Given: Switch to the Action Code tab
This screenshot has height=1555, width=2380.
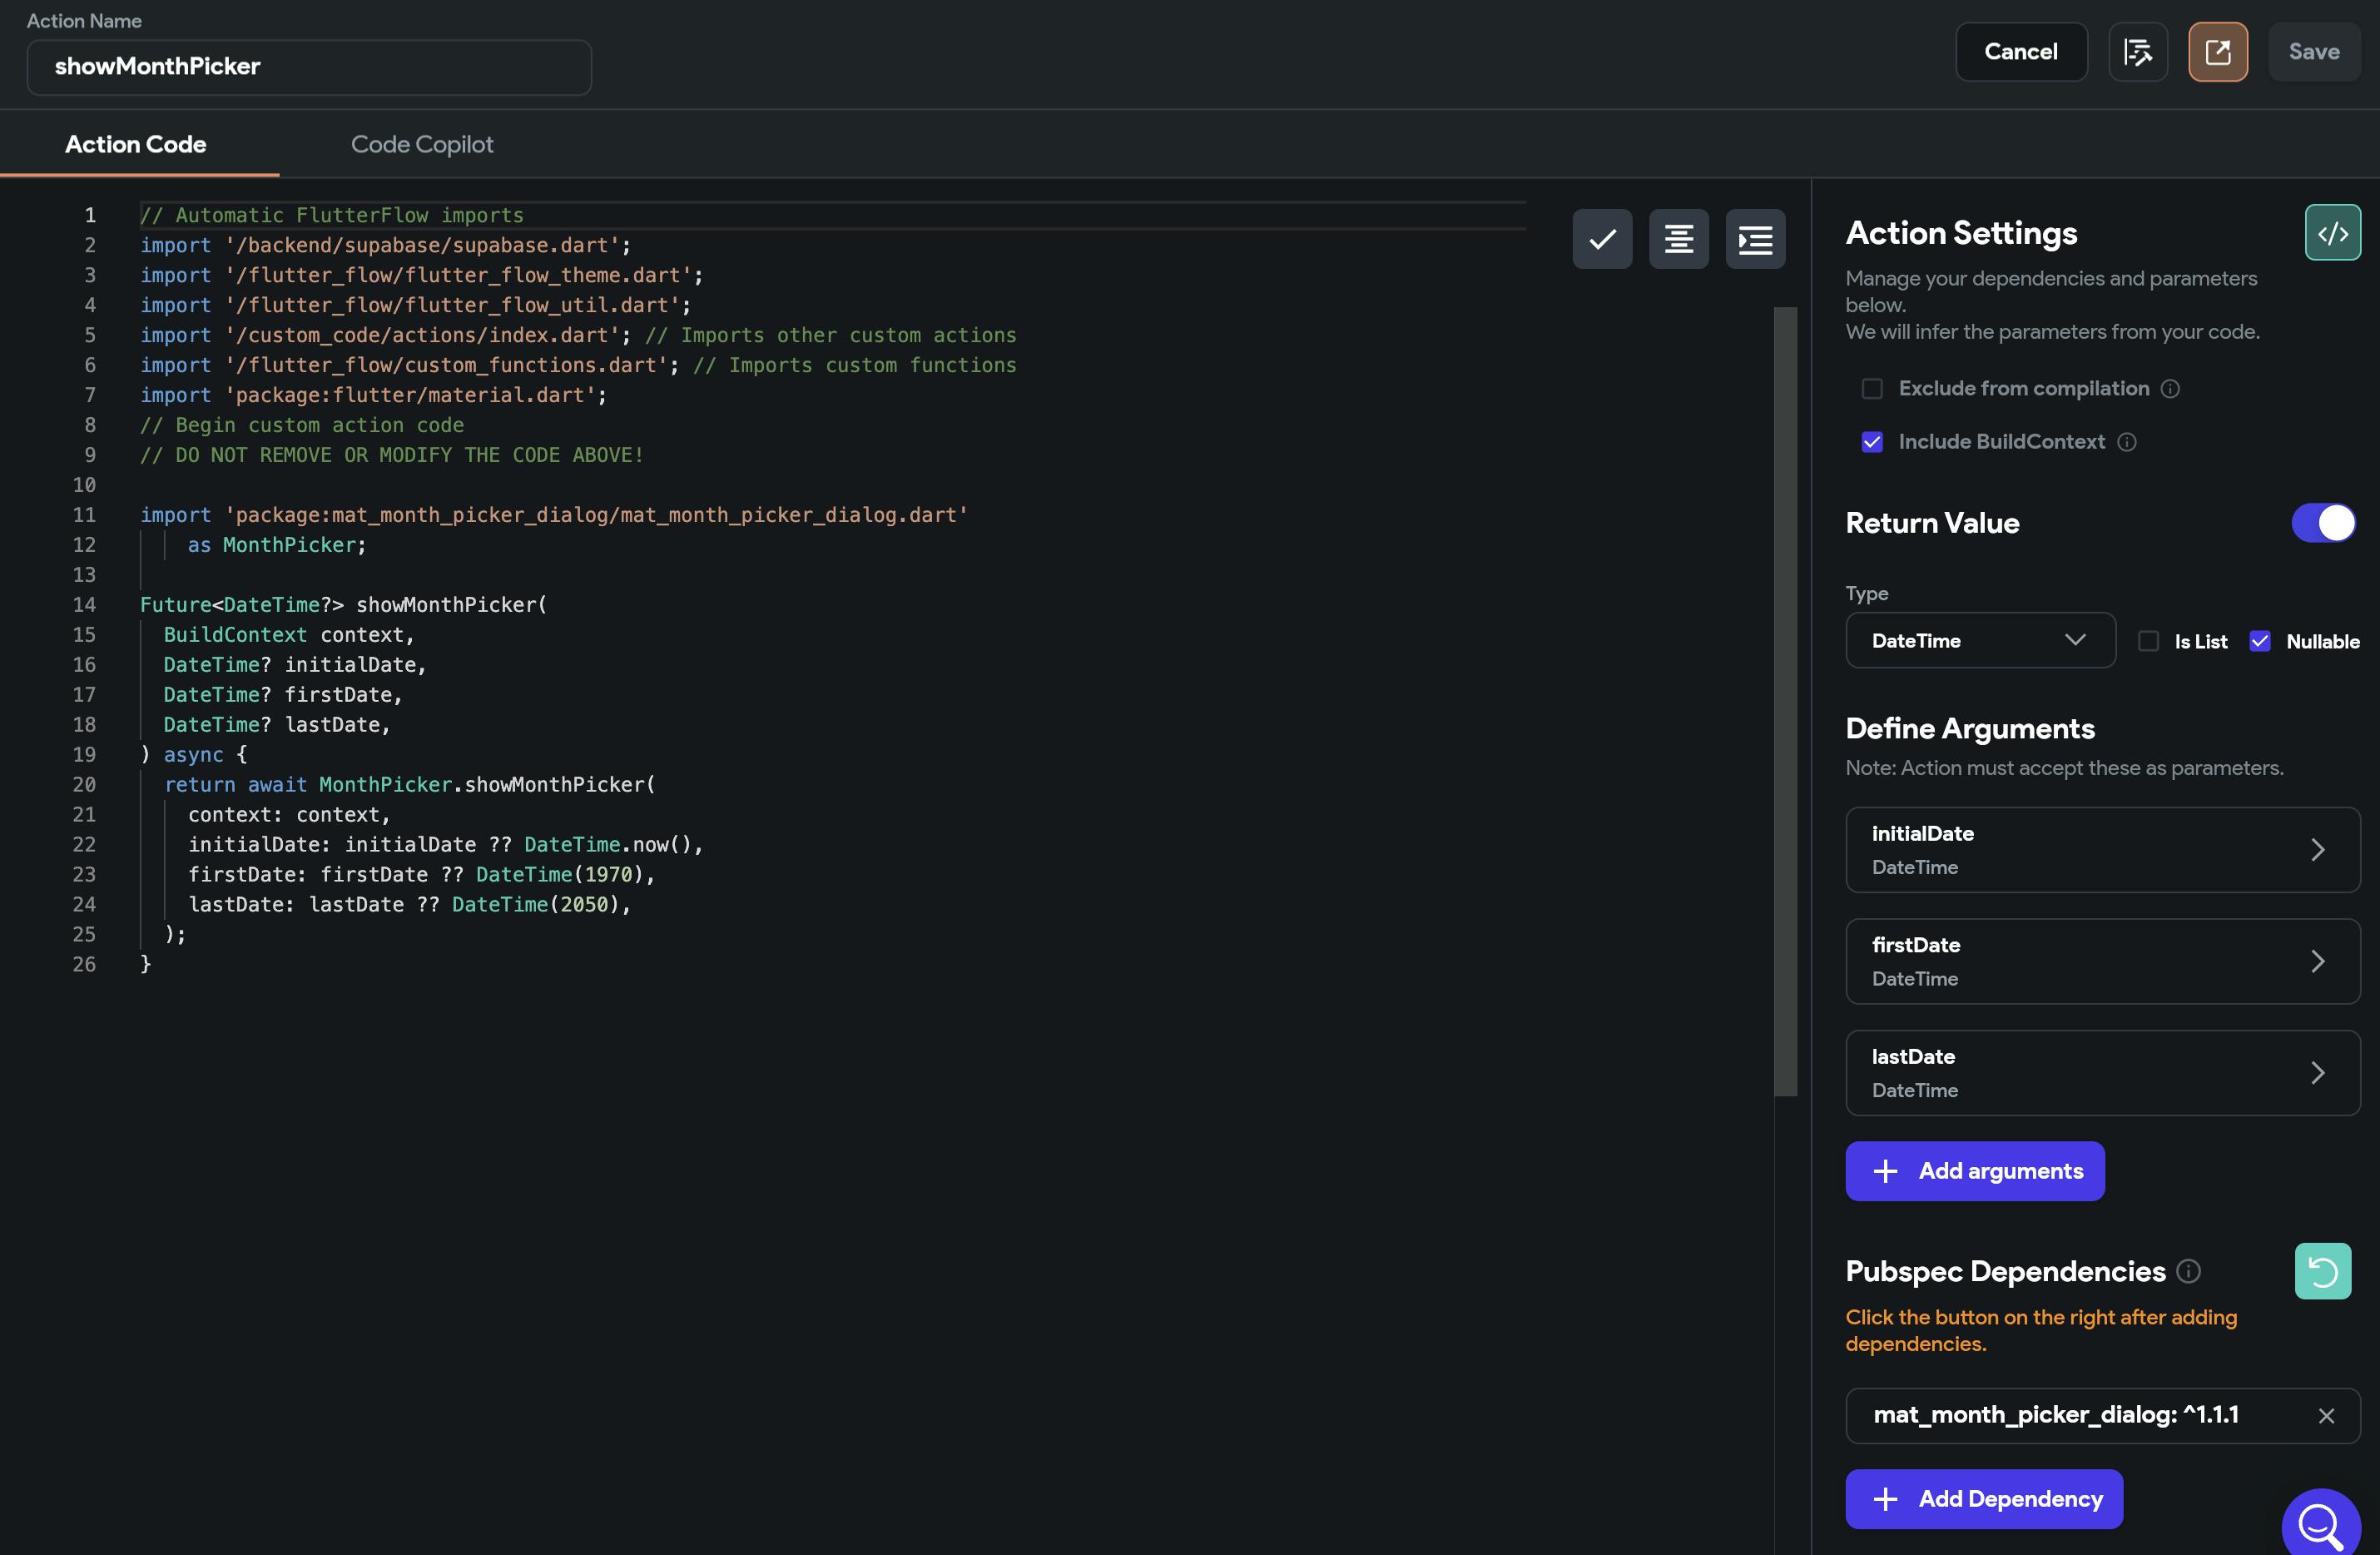Looking at the screenshot, I should pyautogui.click(x=136, y=144).
